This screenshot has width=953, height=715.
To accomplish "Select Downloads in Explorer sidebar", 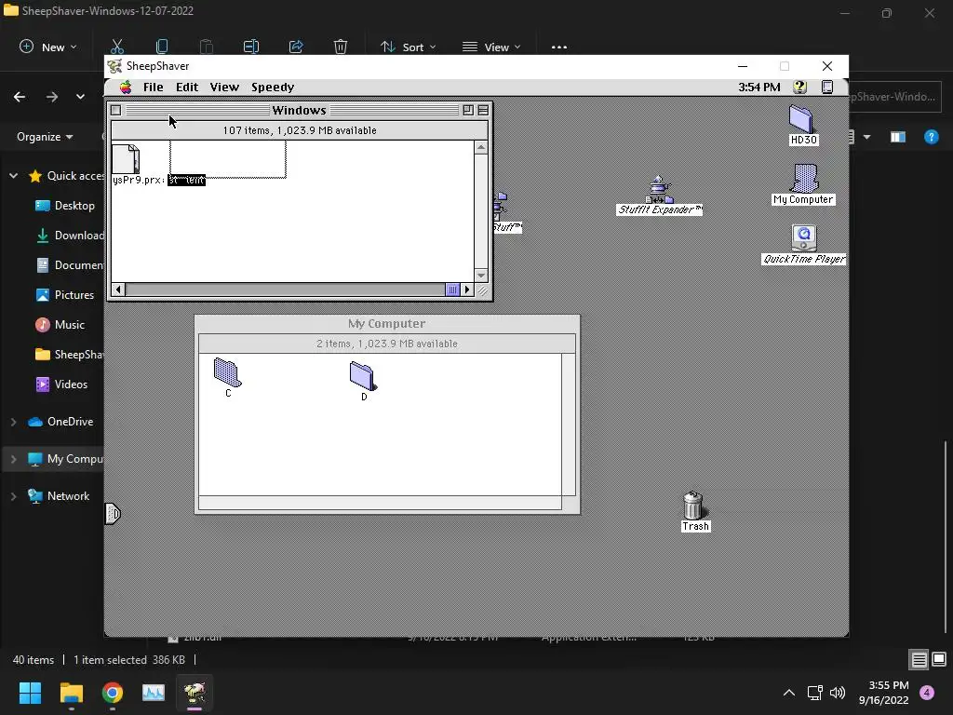I will [x=69, y=236].
